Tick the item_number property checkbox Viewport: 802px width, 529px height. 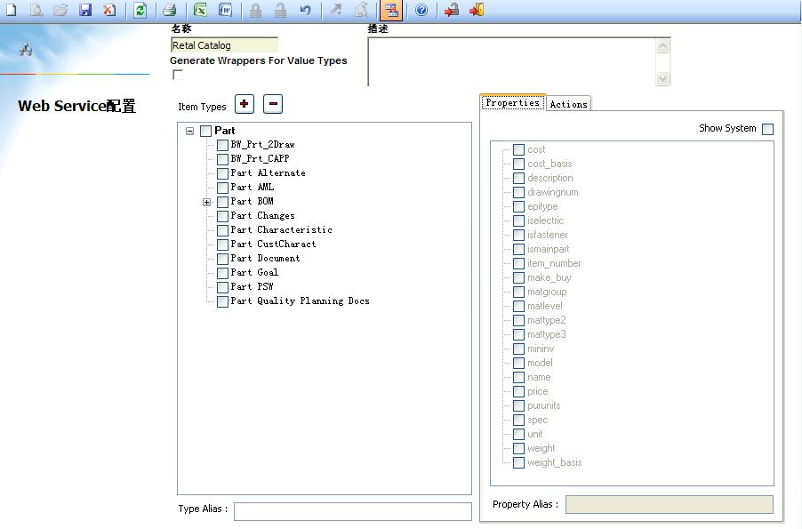click(x=518, y=263)
